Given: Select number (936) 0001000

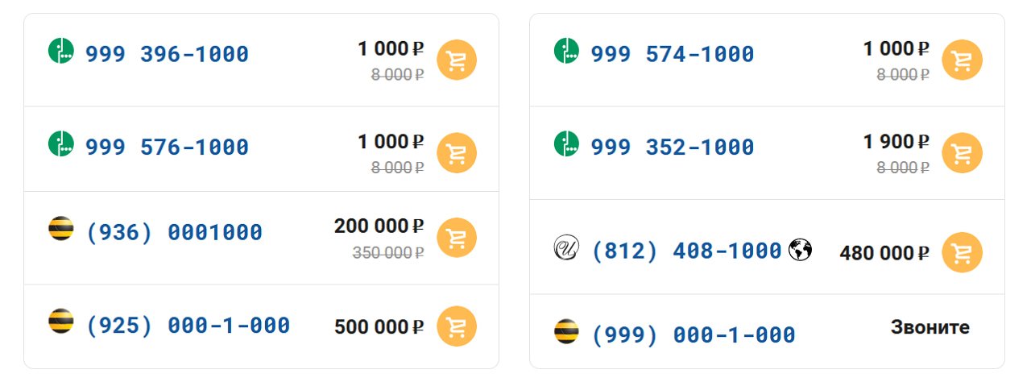Looking at the screenshot, I should (x=174, y=233).
